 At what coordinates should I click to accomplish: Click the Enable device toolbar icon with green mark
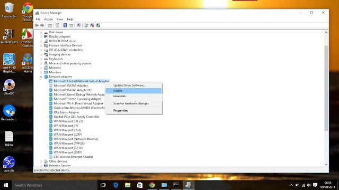98,25
